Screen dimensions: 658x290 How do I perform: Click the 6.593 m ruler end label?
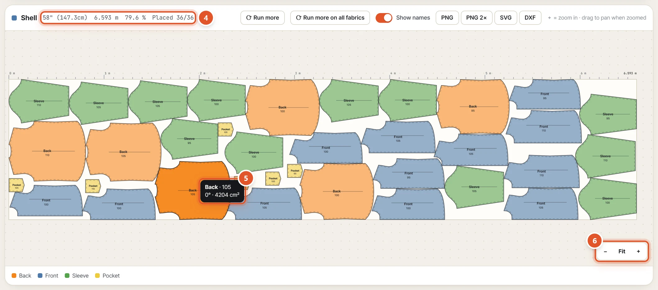point(630,73)
